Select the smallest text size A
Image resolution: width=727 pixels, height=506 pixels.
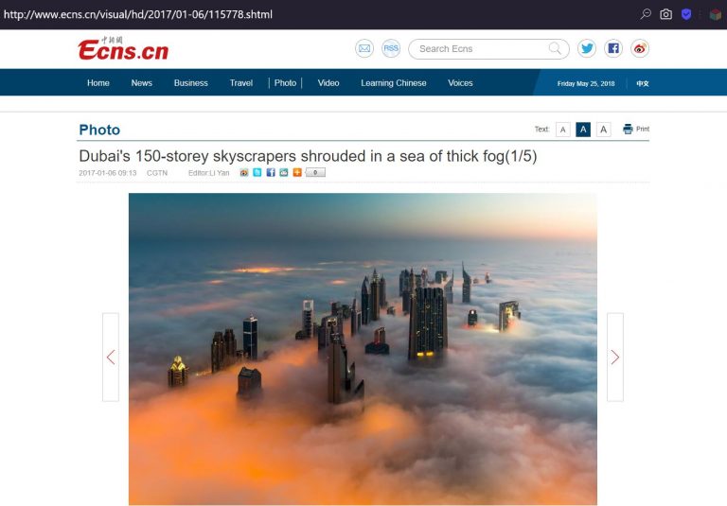[563, 130]
